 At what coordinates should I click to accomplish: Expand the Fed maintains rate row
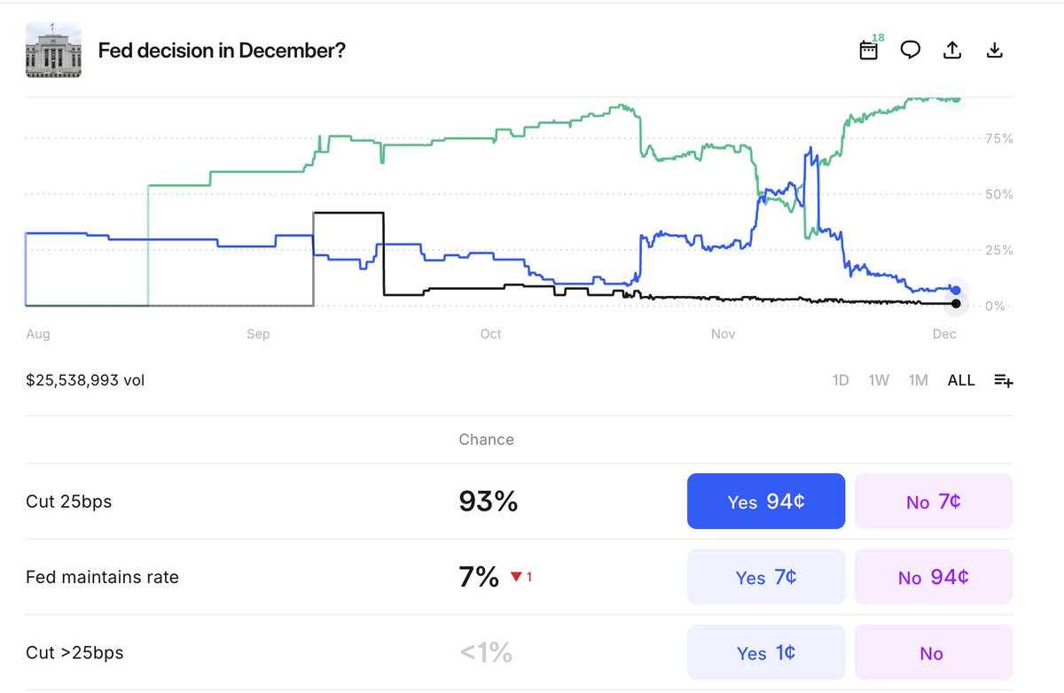pos(519,577)
